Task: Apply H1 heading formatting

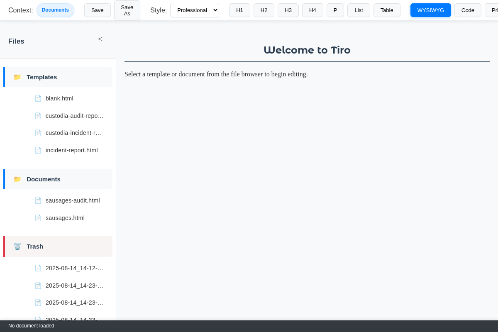Action: point(239,10)
